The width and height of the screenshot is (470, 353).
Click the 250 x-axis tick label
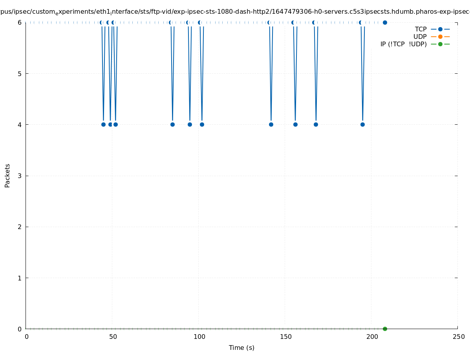click(458, 337)
